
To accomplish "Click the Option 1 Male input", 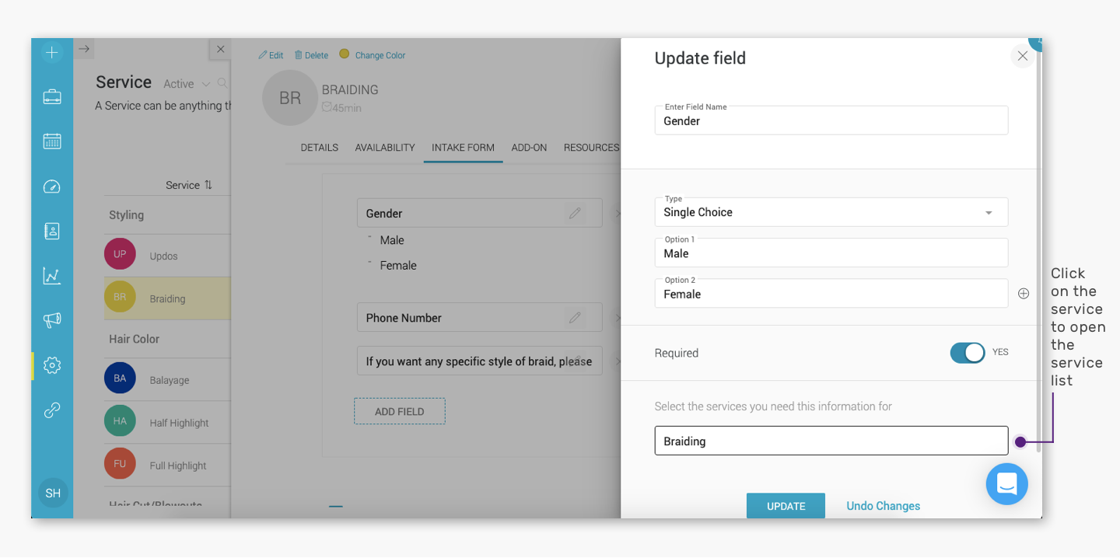I will click(831, 253).
